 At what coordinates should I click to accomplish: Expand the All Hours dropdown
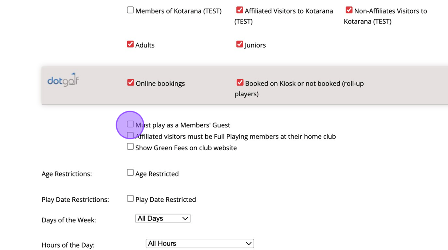tap(200, 243)
